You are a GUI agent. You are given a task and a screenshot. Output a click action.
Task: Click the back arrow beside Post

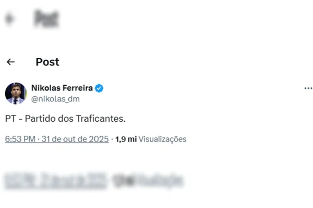click(10, 62)
